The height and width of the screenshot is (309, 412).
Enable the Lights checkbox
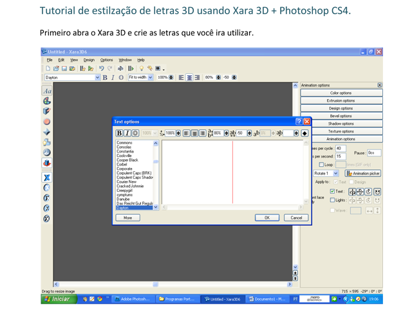click(x=332, y=200)
